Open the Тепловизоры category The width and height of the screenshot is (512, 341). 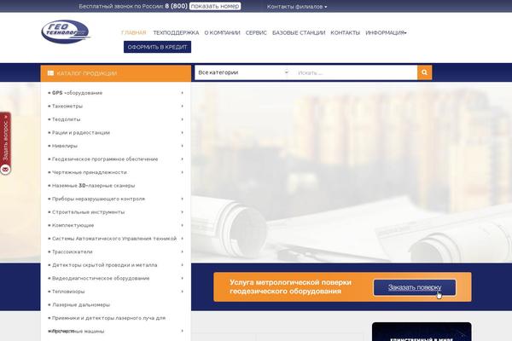coord(68,292)
